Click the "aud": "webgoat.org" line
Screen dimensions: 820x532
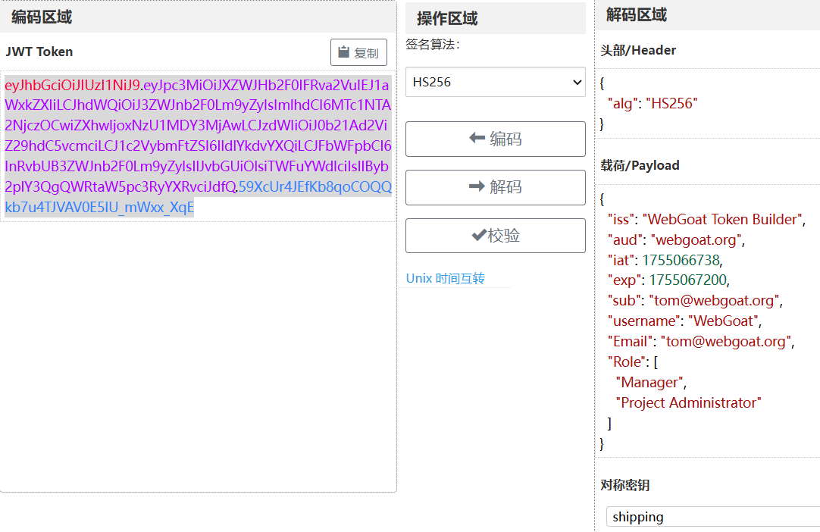coord(676,239)
